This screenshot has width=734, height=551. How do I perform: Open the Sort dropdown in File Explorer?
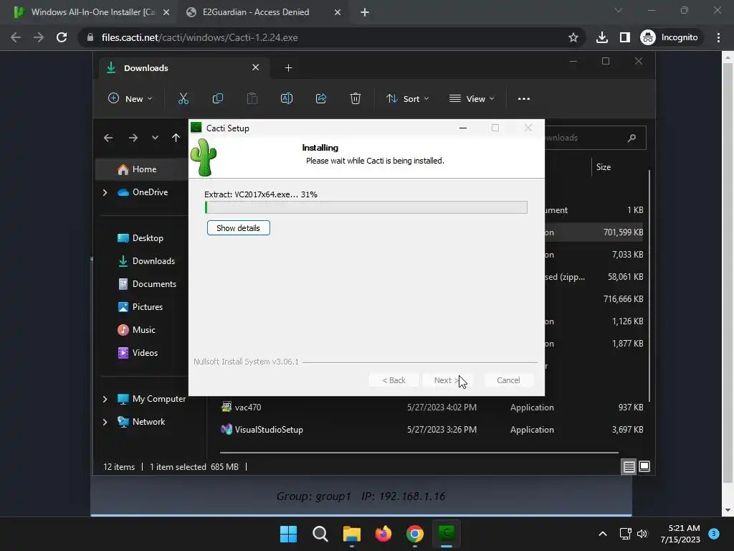(x=407, y=98)
